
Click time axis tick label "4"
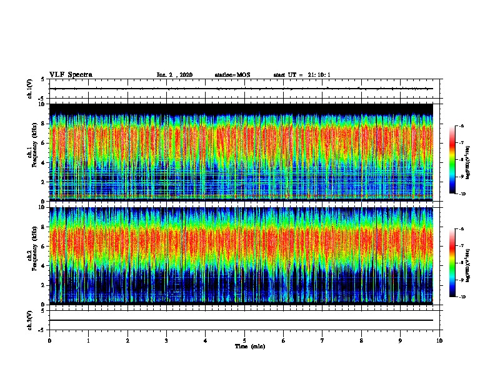(x=206, y=341)
